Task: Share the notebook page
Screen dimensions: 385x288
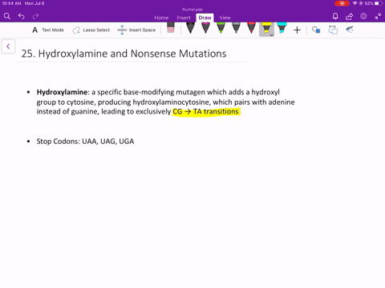Action: 349,17
